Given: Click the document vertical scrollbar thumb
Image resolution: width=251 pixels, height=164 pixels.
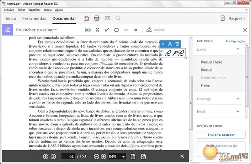Looking at the screenshot, I should click(191, 103).
